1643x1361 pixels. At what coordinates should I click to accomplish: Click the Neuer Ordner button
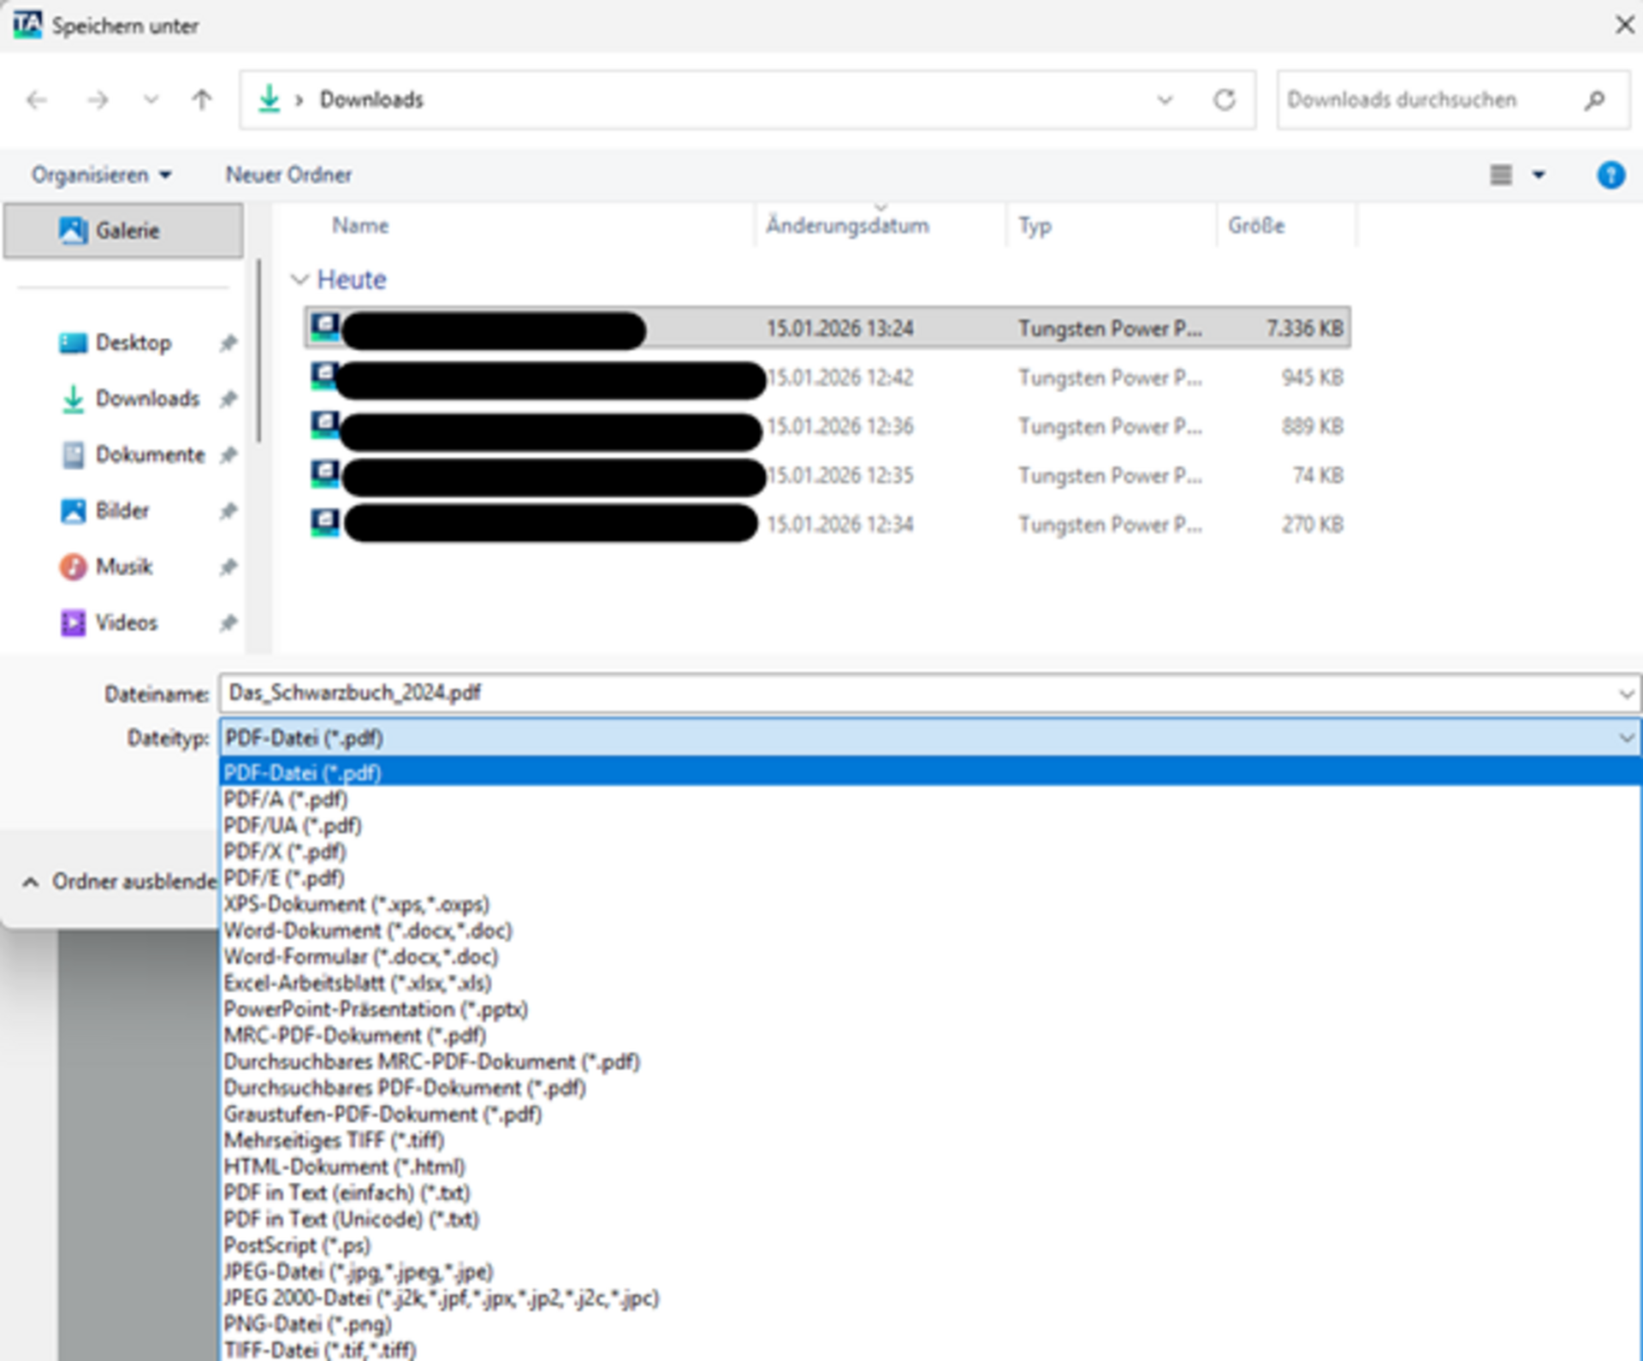pyautogui.click(x=288, y=175)
